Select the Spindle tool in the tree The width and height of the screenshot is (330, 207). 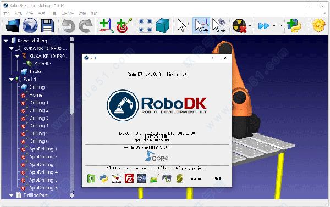pos(43,64)
